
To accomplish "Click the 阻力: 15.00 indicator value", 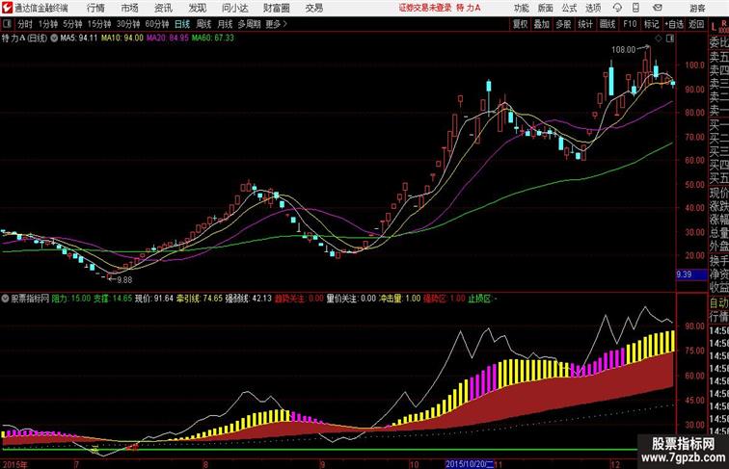I will click(x=71, y=299).
